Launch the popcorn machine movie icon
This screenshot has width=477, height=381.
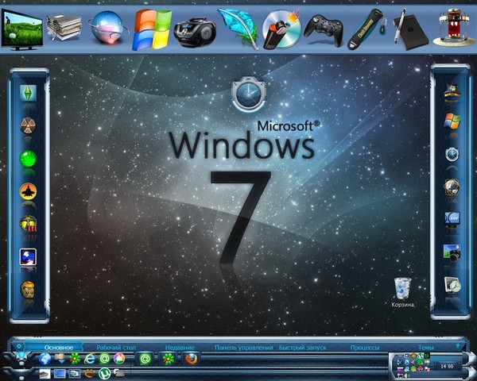[x=454, y=27]
